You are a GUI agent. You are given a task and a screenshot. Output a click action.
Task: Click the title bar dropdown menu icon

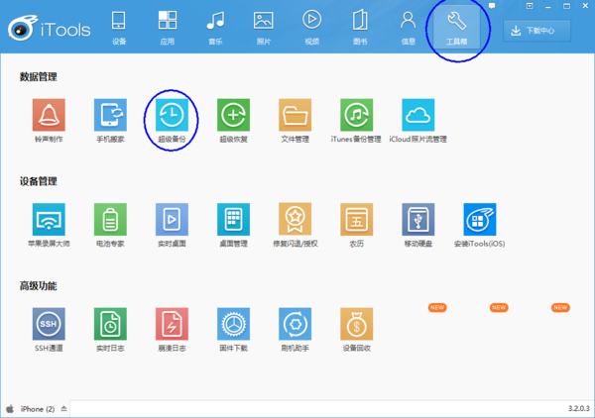(530, 6)
